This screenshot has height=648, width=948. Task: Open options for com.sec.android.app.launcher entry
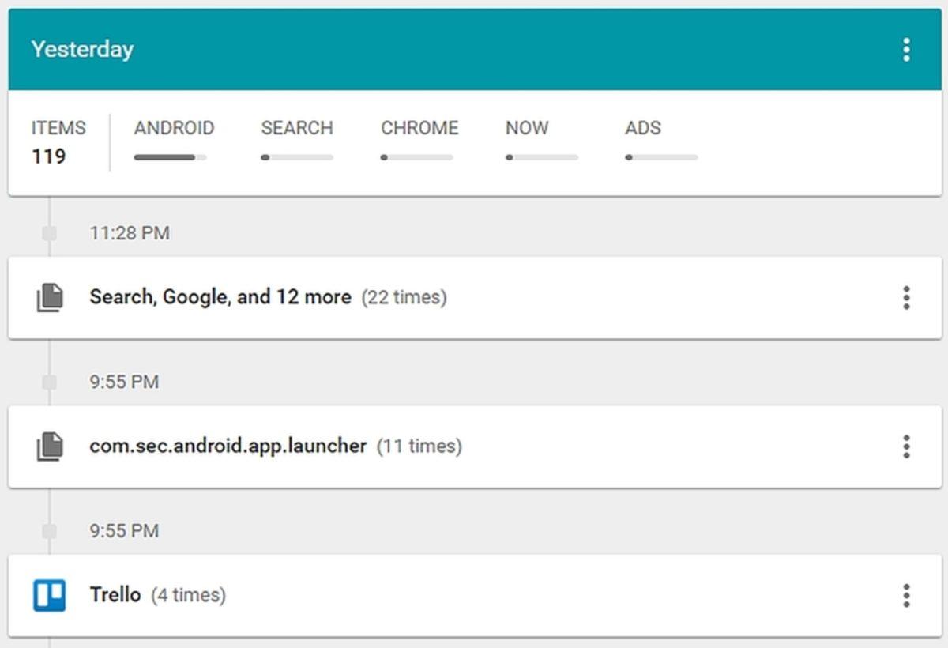(x=905, y=446)
